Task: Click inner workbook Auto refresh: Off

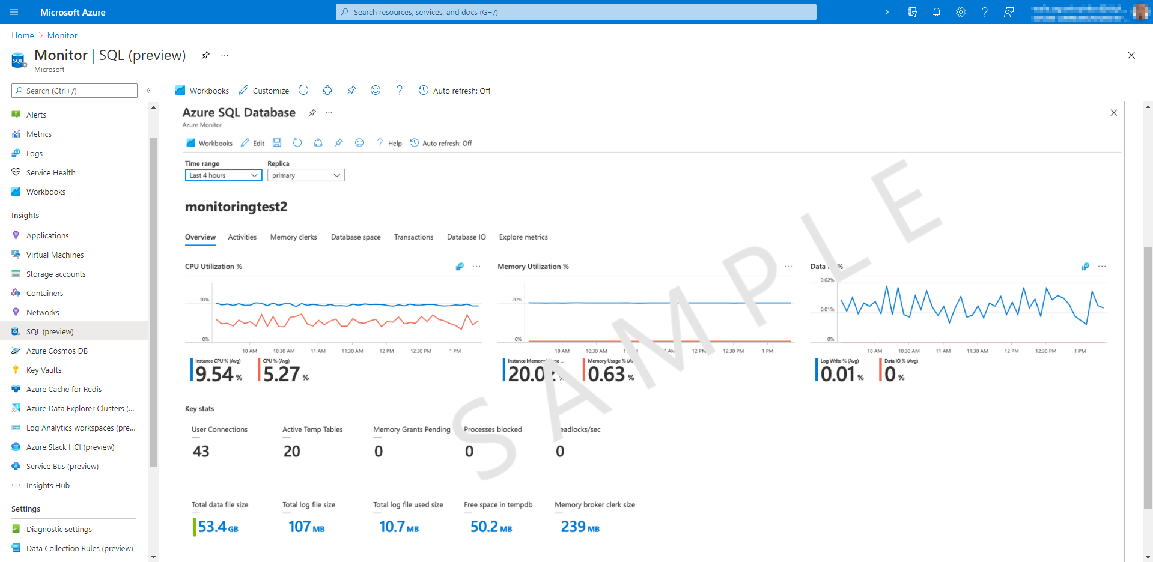Action: 441,143
